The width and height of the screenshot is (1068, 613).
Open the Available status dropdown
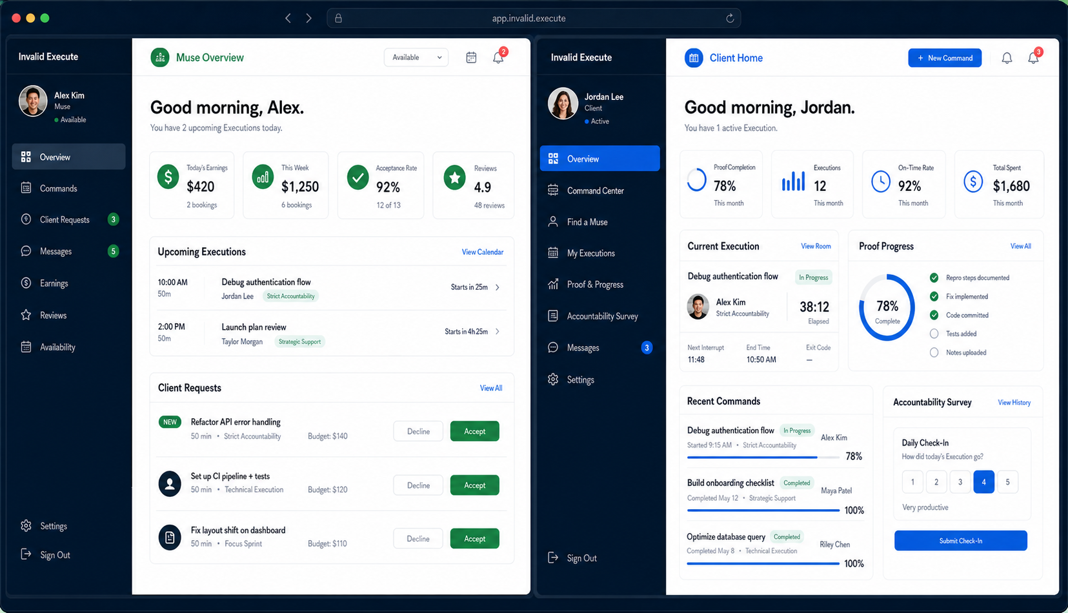[x=416, y=57]
